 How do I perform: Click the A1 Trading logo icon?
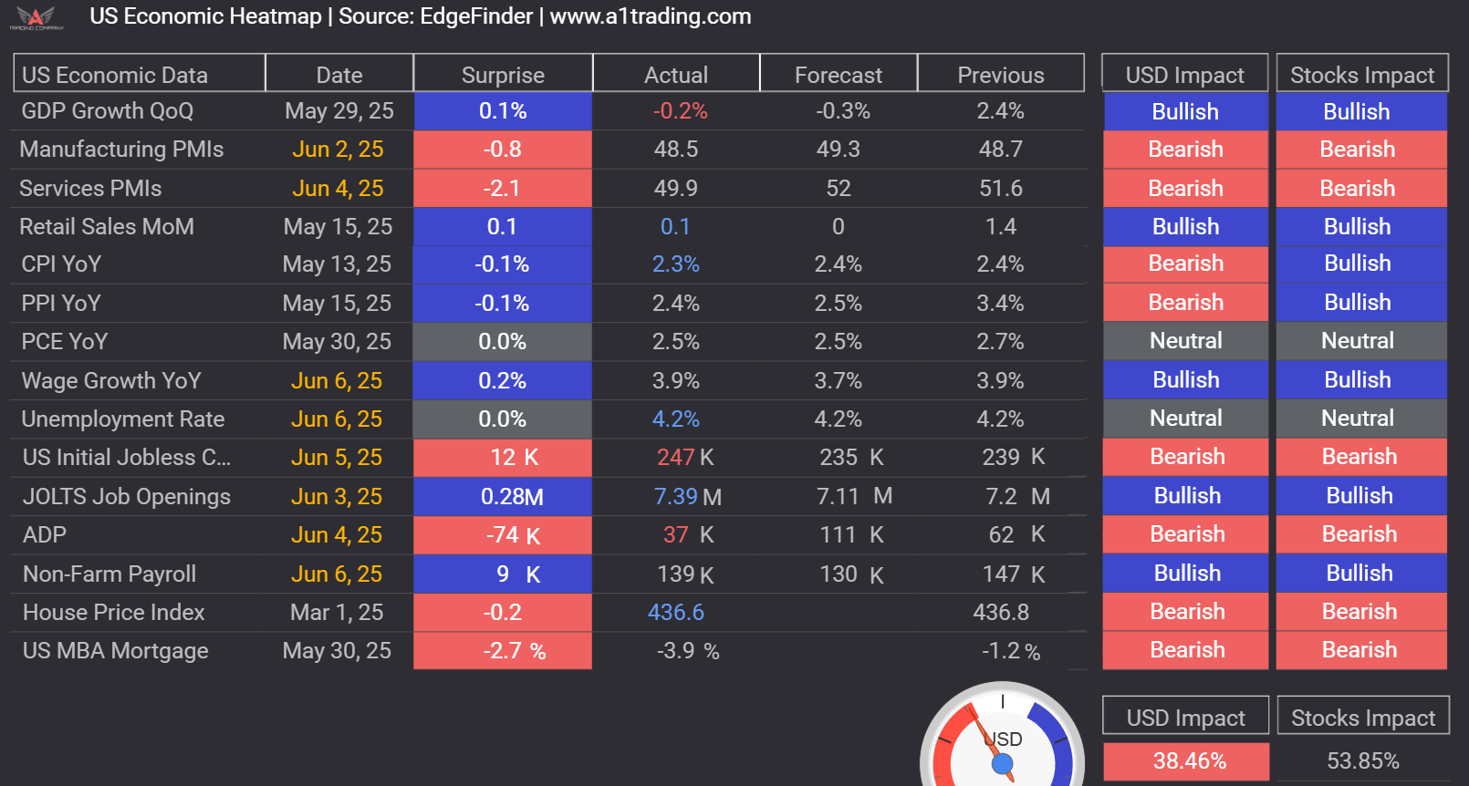36,17
